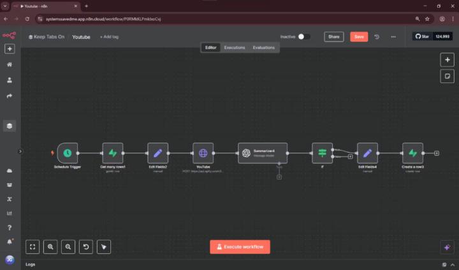Image resolution: width=459 pixels, height=270 pixels.
Task: Click the Add tag link
Action: click(x=109, y=37)
